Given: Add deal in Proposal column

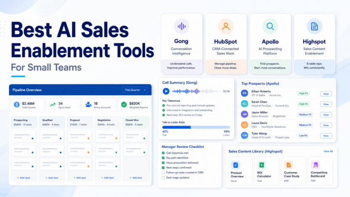Looking at the screenshot, I should point(80,178).
